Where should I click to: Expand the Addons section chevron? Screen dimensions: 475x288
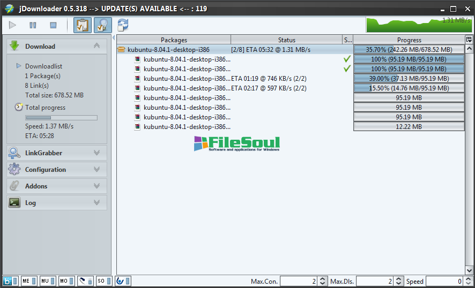click(x=97, y=186)
